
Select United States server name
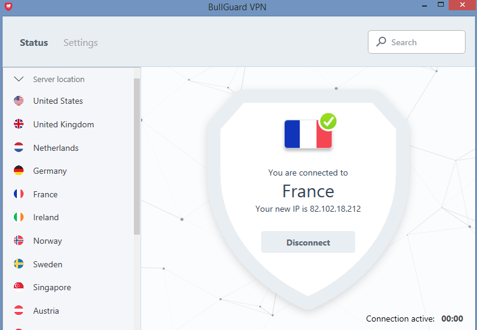58,101
